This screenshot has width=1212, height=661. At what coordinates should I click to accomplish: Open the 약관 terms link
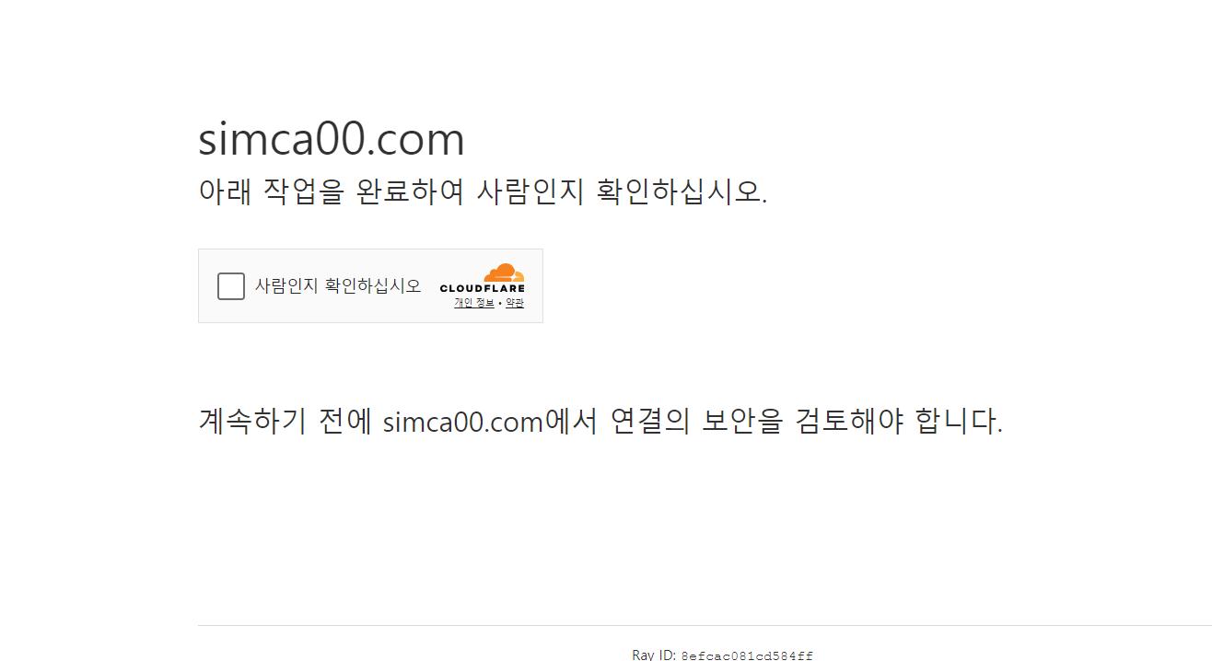click(514, 303)
